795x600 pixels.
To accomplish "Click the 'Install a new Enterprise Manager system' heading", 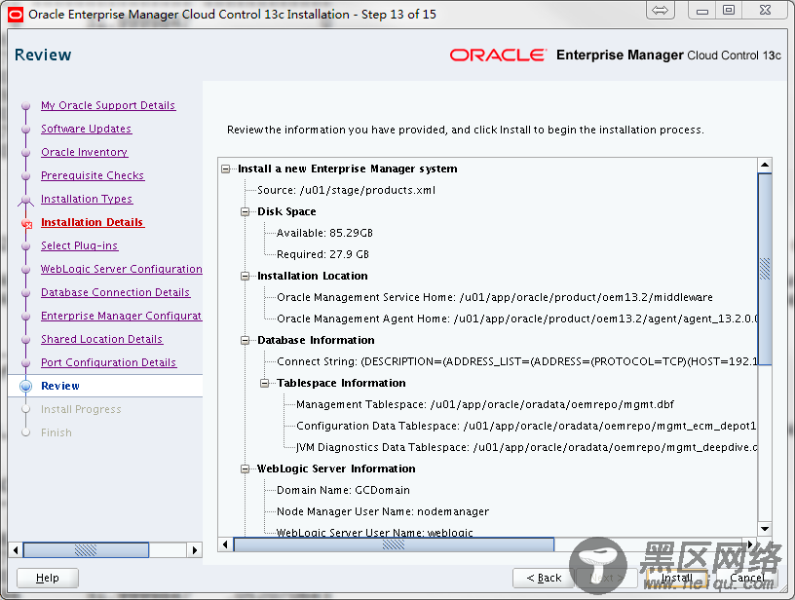I will point(347,169).
